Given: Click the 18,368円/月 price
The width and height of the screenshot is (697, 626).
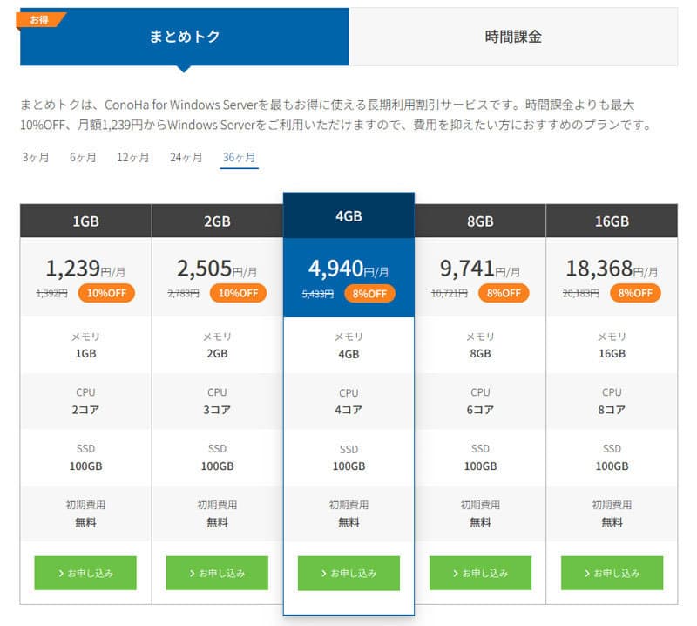Looking at the screenshot, I should (x=612, y=269).
